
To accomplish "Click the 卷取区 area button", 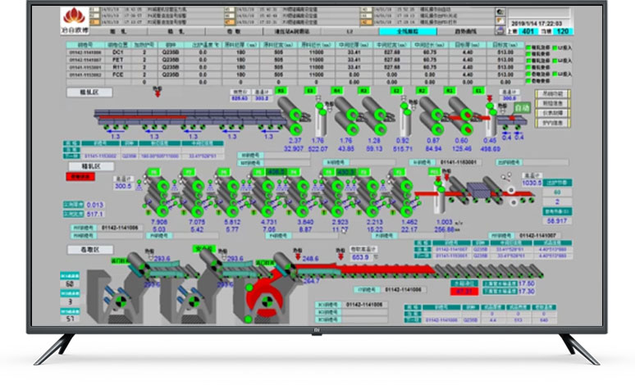I will coord(90,250).
